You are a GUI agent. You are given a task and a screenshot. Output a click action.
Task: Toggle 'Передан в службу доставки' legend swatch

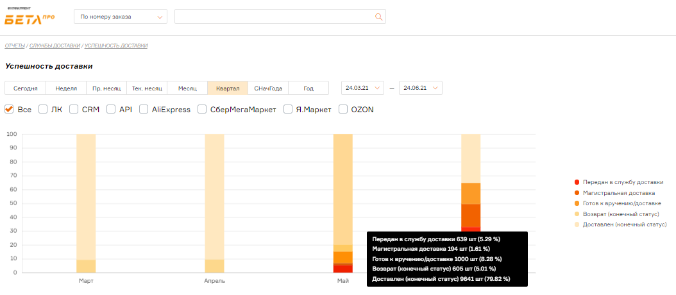click(x=577, y=182)
